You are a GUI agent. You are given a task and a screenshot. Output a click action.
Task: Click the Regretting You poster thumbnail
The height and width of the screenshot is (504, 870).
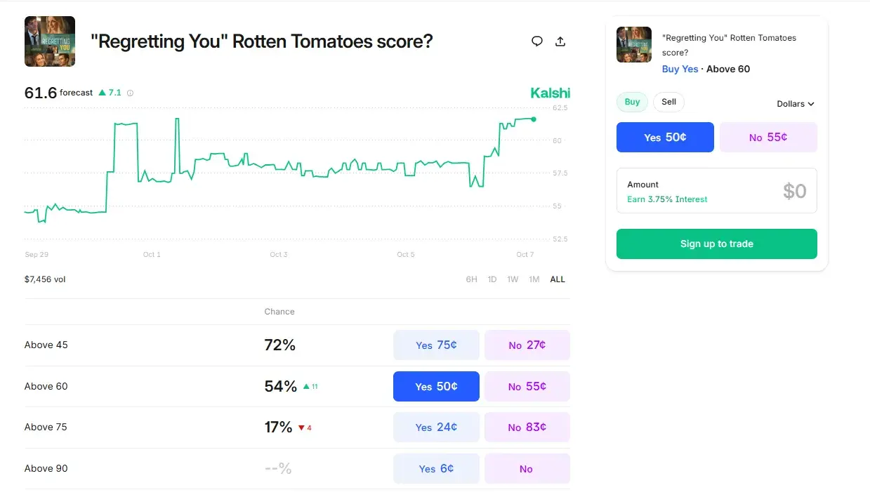pos(49,41)
